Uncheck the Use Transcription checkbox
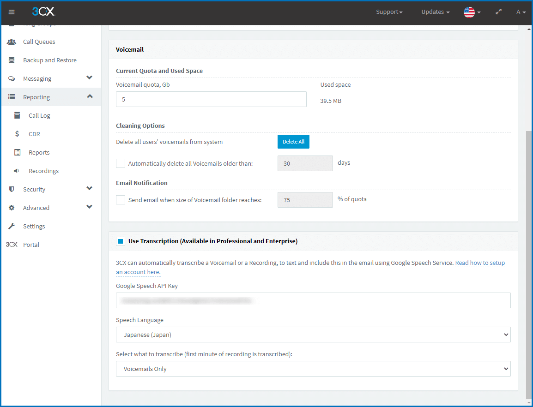This screenshot has width=533, height=407. tap(121, 241)
